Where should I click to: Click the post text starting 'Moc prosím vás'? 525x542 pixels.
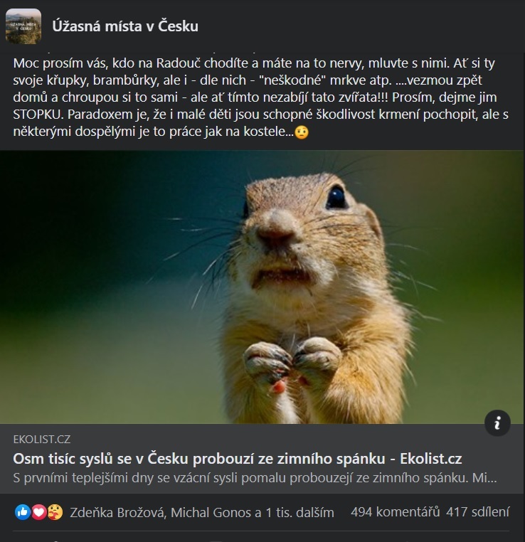click(x=261, y=97)
